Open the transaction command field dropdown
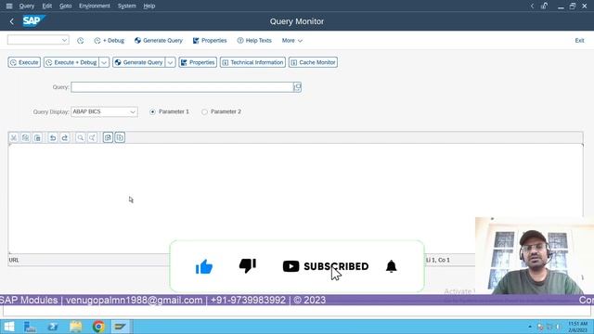The width and height of the screenshot is (594, 334). tap(64, 40)
